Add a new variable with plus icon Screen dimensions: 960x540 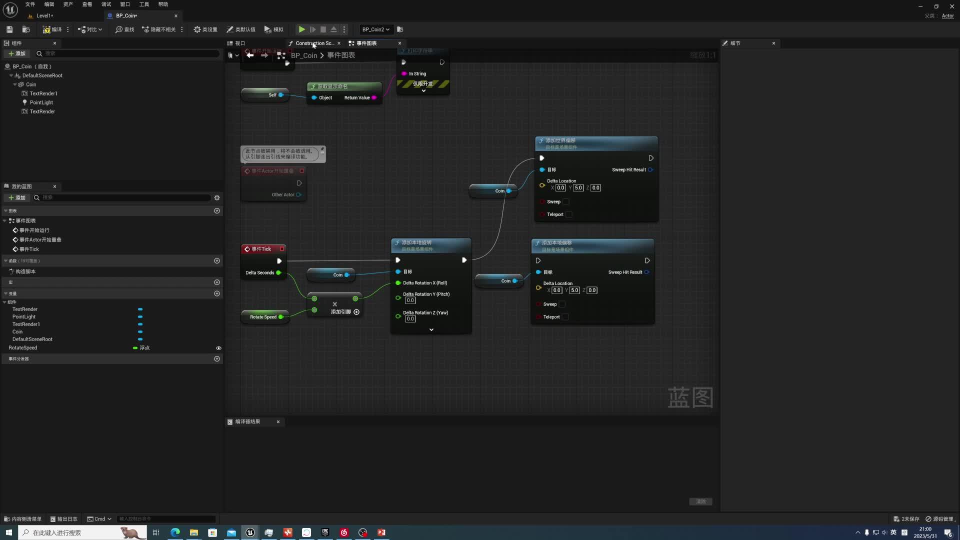coord(217,293)
